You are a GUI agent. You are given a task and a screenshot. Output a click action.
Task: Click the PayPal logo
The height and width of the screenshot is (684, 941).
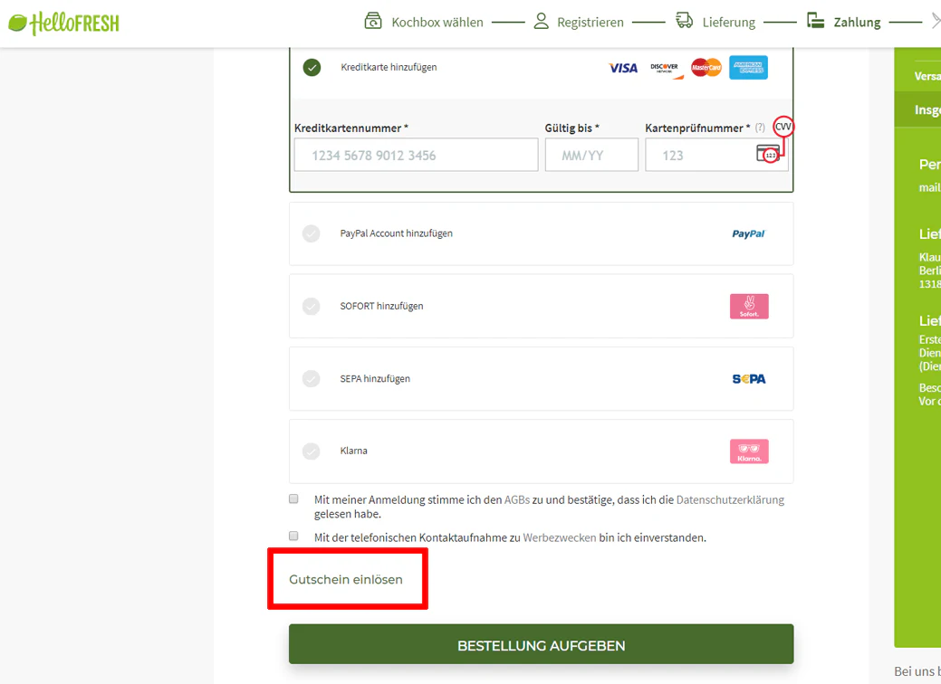point(748,233)
